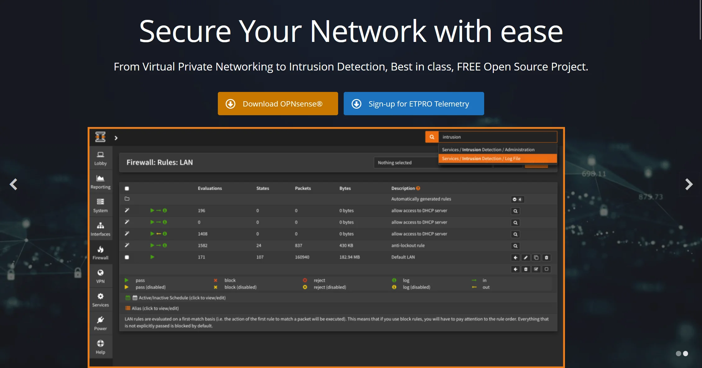The width and height of the screenshot is (702, 368).
Task: Toggle checkbox for the Default LAN rule
Action: click(x=127, y=257)
